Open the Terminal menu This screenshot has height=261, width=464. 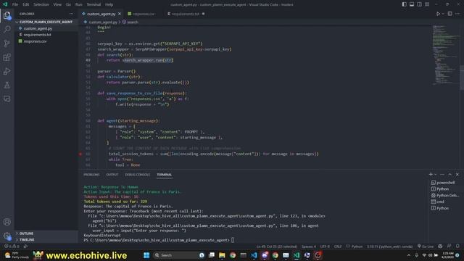(94, 4)
